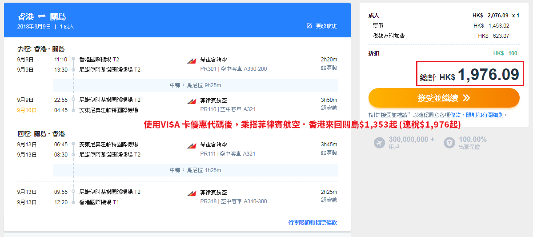Viewport: 533px width, 237px height.
Task: Click the Philippine Airlines logo for flight PR301
Action: [x=192, y=61]
